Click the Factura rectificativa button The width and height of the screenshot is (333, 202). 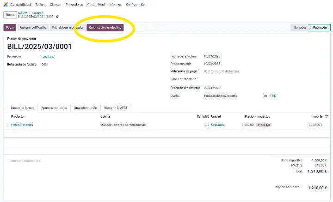33,28
